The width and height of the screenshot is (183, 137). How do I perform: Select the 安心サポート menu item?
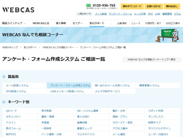97,23
